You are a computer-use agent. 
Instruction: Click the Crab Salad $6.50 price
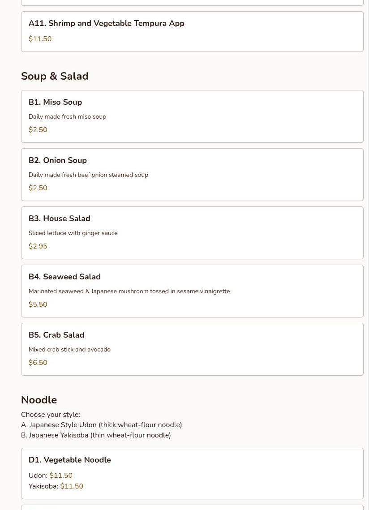tap(38, 363)
